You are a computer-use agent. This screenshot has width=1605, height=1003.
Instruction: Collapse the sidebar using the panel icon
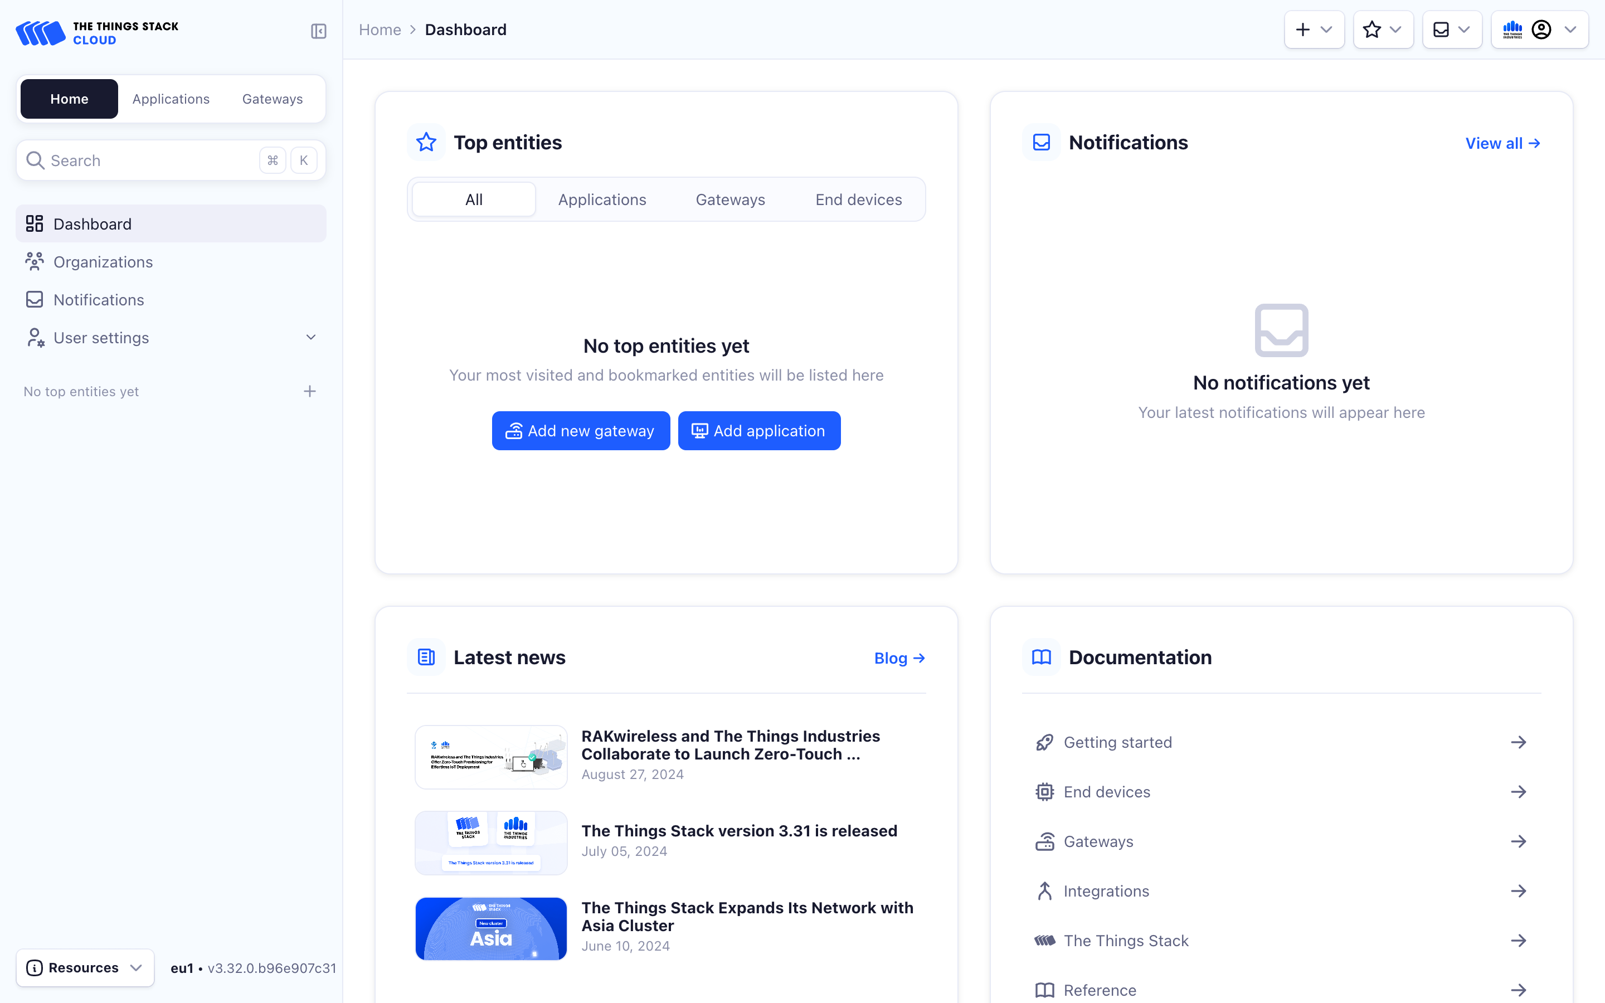[318, 31]
